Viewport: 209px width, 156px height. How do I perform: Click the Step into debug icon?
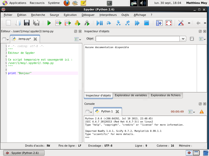[118, 23]
